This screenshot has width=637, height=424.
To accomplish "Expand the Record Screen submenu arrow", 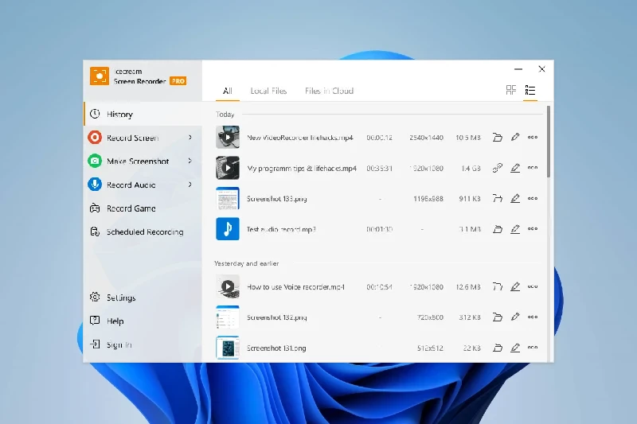I will click(x=190, y=138).
